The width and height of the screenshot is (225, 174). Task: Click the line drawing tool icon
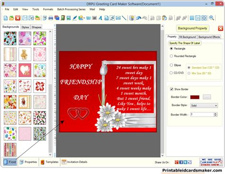pyautogui.click(x=124, y=18)
